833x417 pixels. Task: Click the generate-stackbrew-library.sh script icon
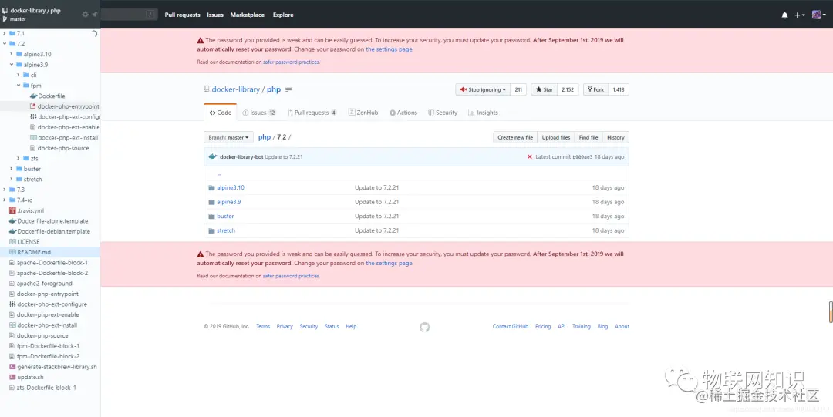13,367
